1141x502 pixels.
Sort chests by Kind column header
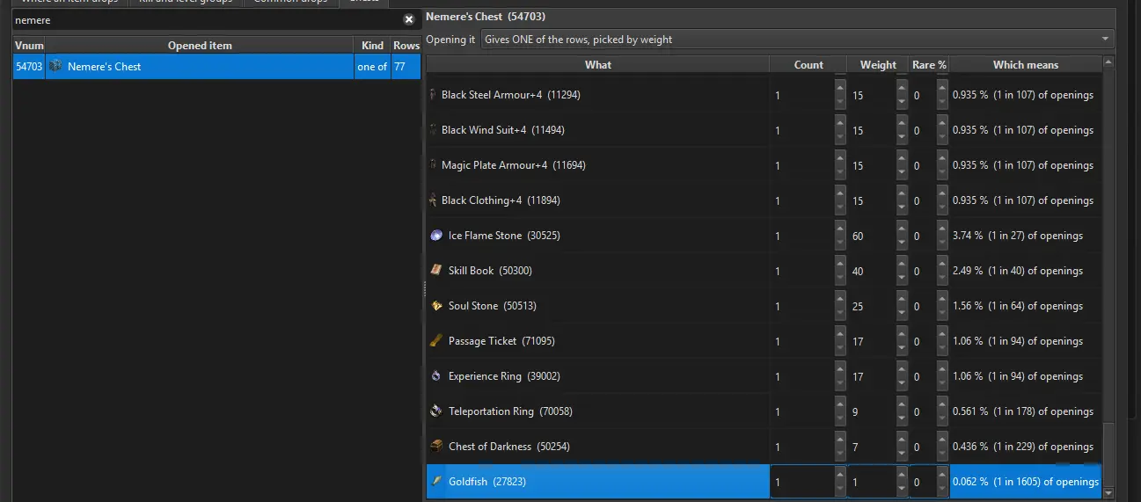pyautogui.click(x=372, y=45)
